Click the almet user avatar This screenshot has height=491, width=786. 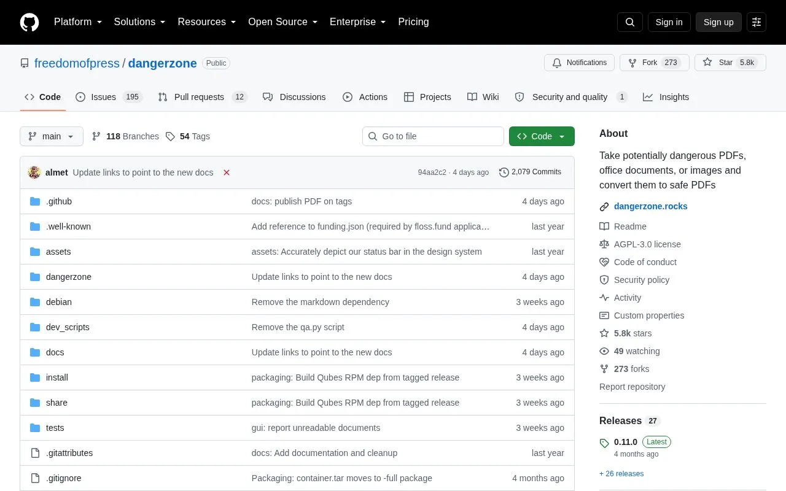point(34,172)
